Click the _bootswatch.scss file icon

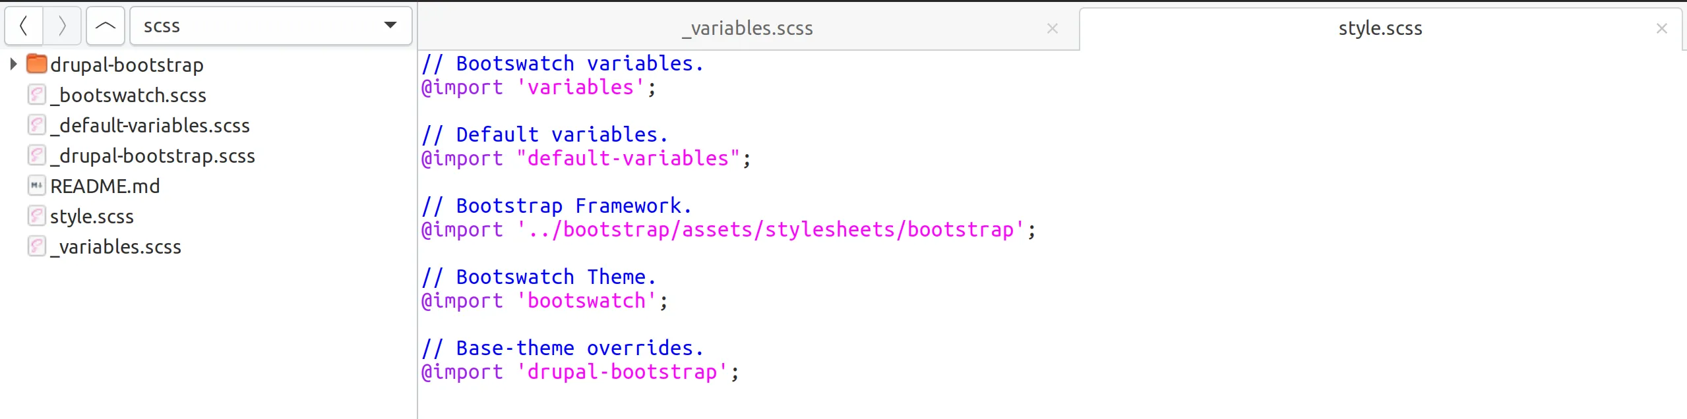click(x=37, y=95)
